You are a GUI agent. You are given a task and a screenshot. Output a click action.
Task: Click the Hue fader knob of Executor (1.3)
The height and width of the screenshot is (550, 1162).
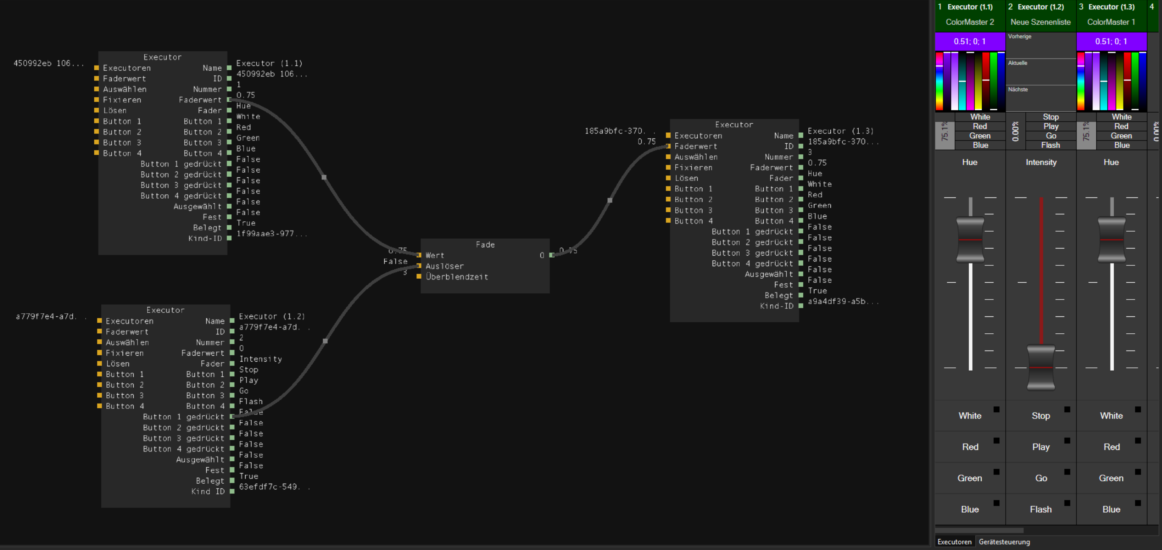tap(1111, 240)
